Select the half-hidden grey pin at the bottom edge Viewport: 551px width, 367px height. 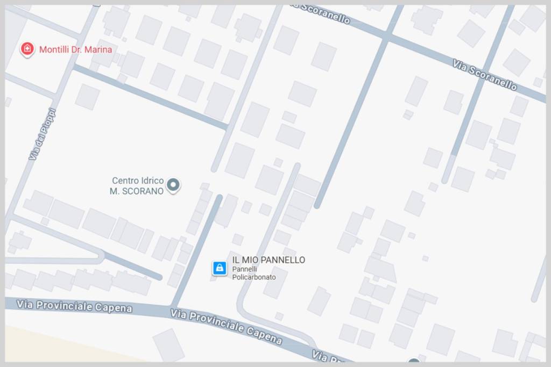coord(414,360)
